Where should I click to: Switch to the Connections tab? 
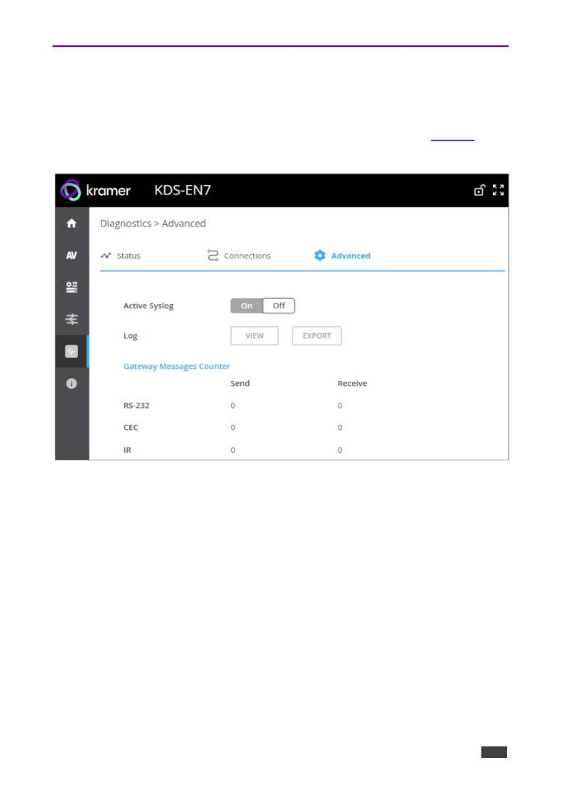(x=239, y=256)
